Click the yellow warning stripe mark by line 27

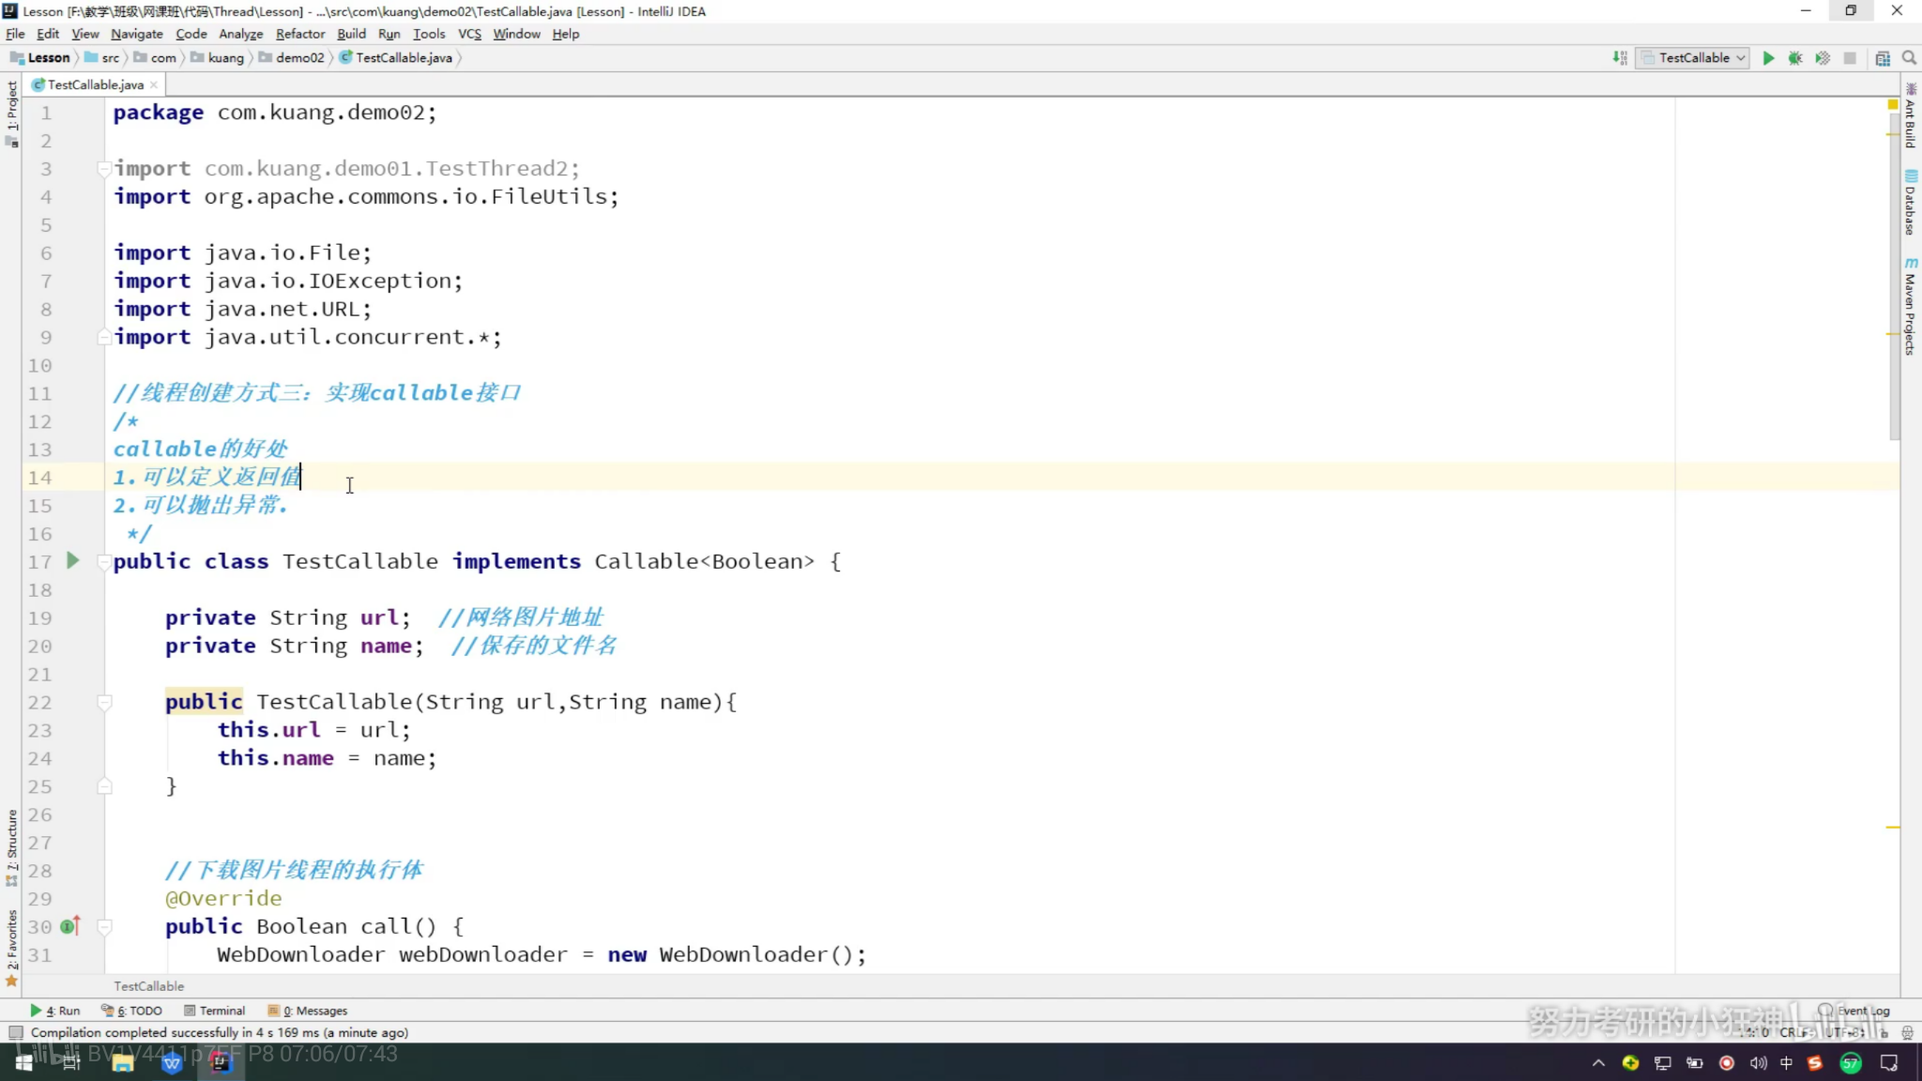pos(1893,828)
